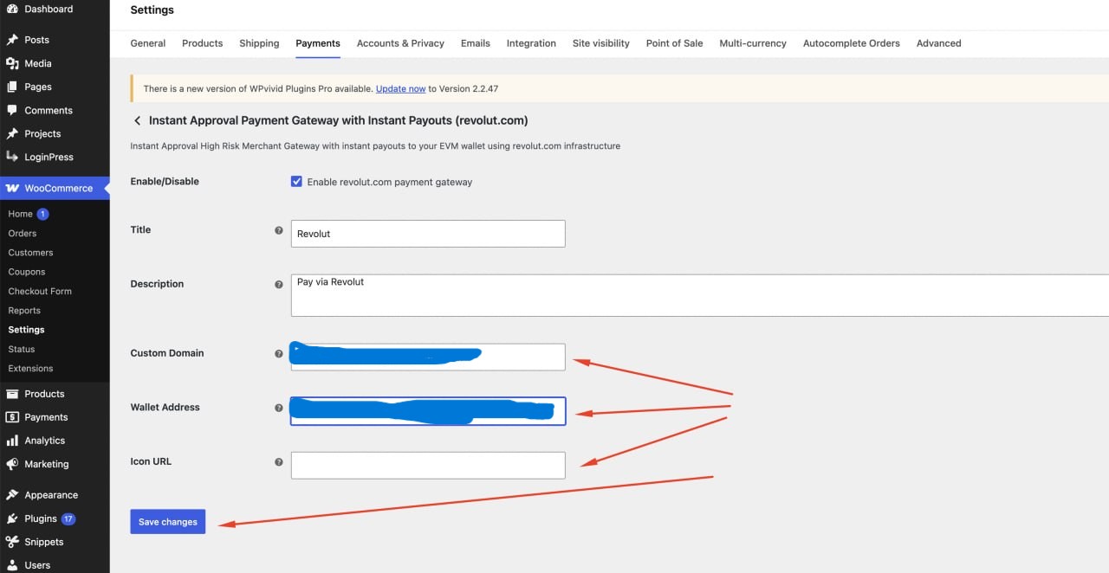Click the Description text area
Screen dimensions: 1109x573
pyautogui.click(x=700, y=295)
